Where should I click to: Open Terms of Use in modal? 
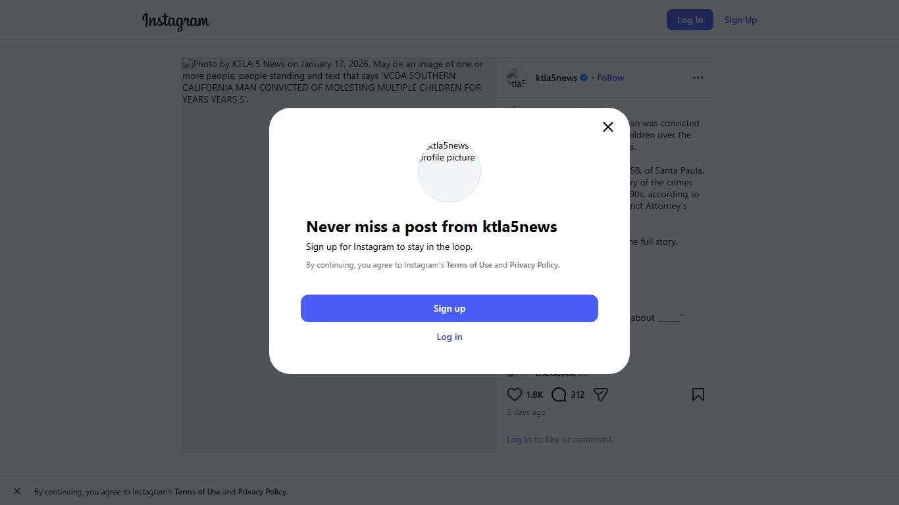pos(469,265)
